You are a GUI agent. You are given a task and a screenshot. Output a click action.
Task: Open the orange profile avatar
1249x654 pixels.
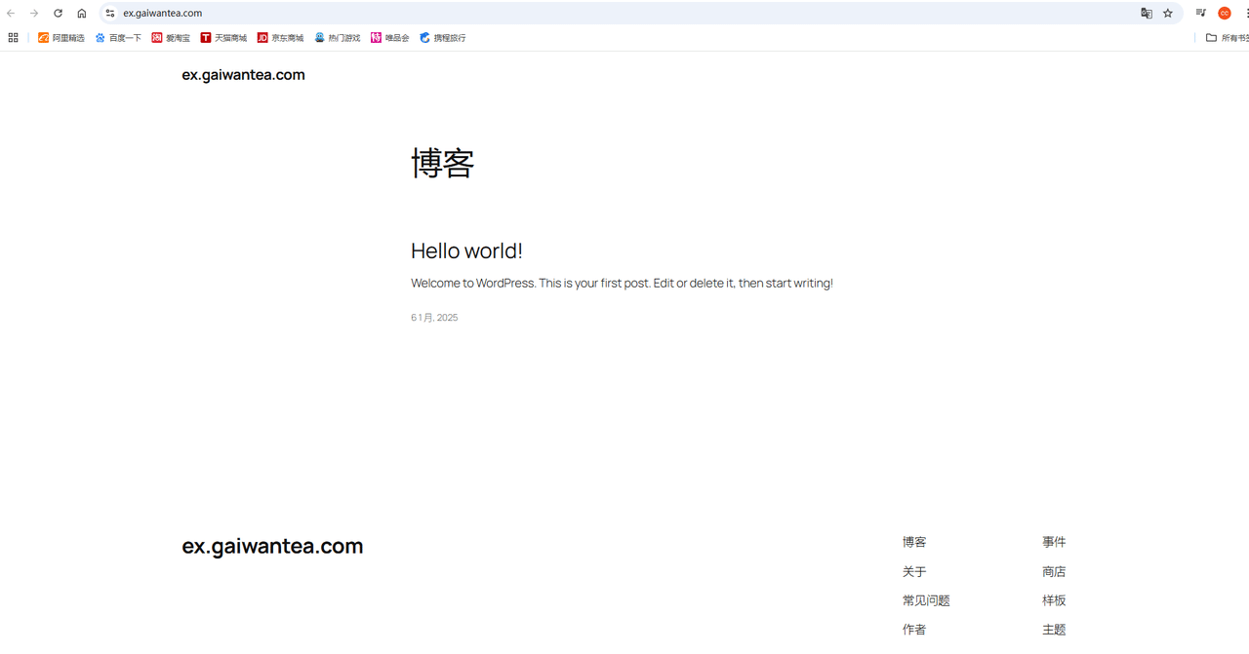click(1225, 13)
